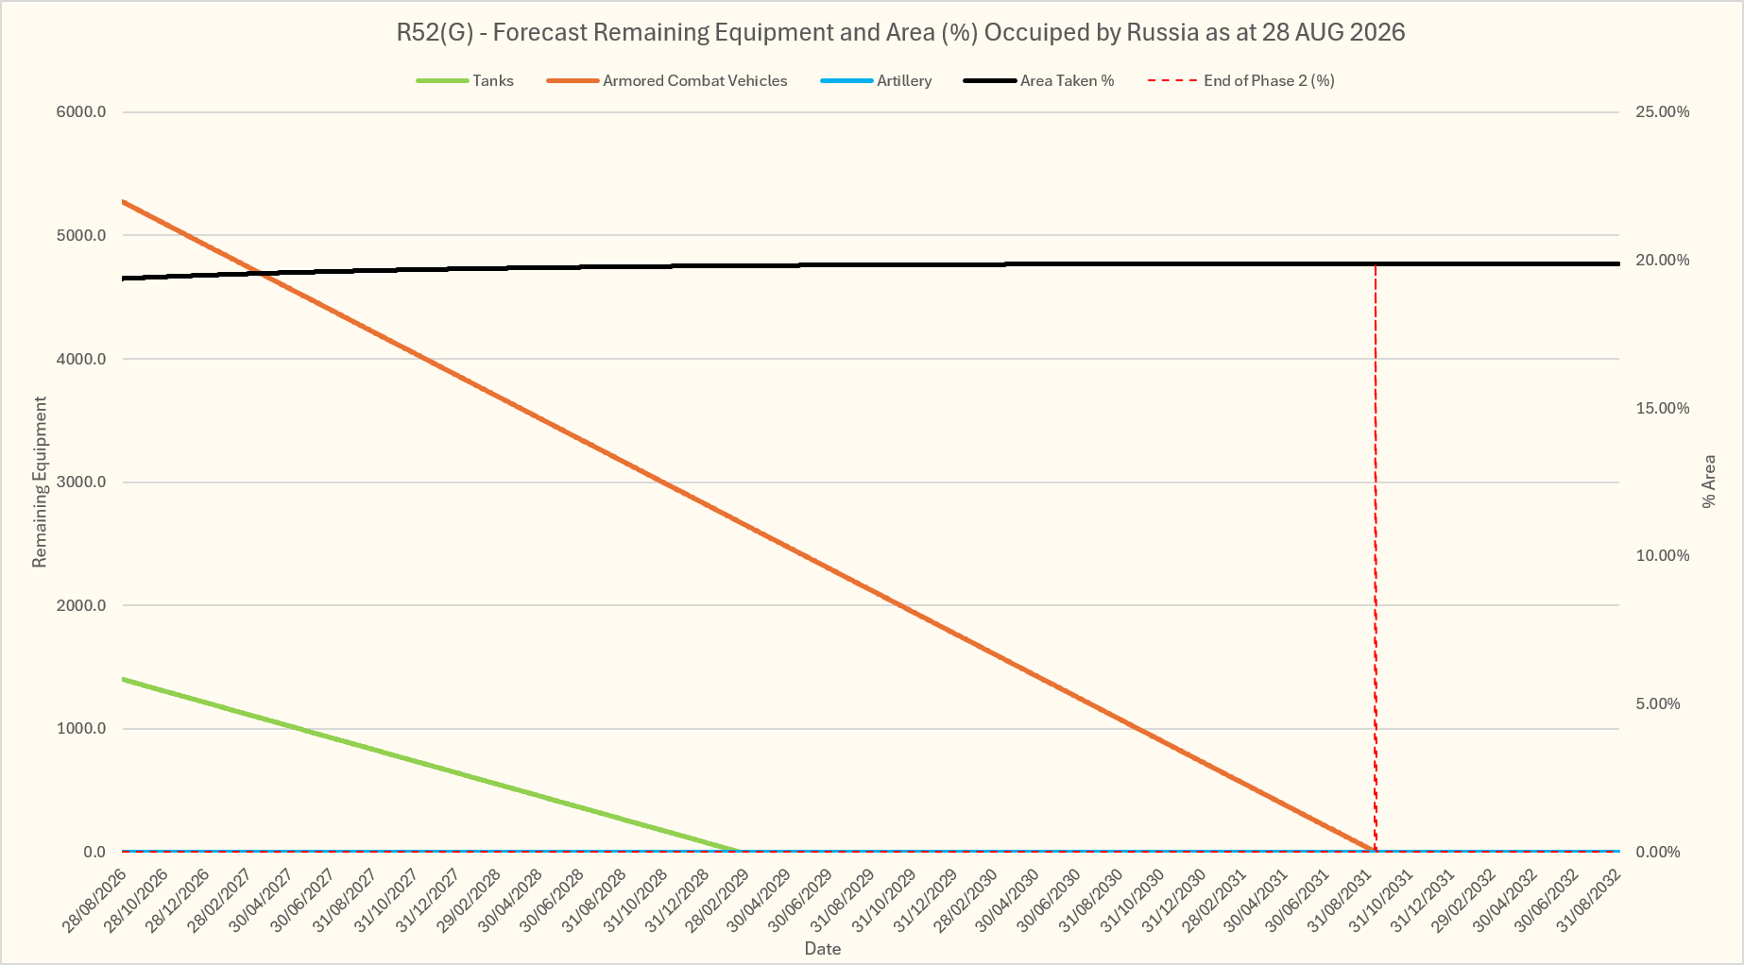Click the "0.00%" right axis value
The image size is (1744, 965).
pyautogui.click(x=1658, y=852)
